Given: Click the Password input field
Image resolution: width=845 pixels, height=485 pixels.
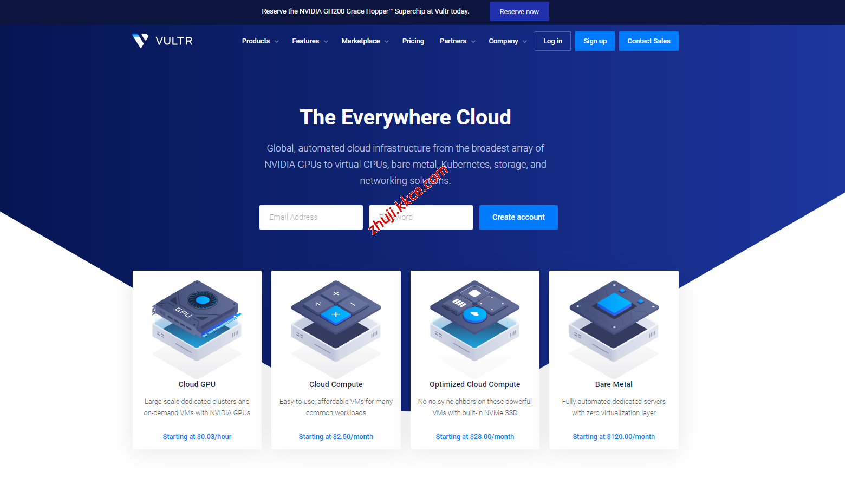Looking at the screenshot, I should [x=421, y=217].
